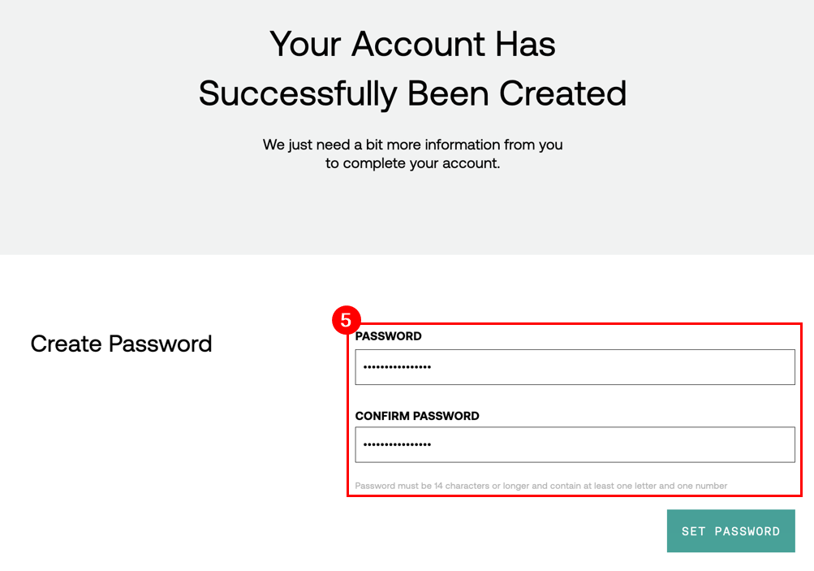The height and width of the screenshot is (571, 814).
Task: Click the word "Successfully" in the heading
Action: [298, 93]
